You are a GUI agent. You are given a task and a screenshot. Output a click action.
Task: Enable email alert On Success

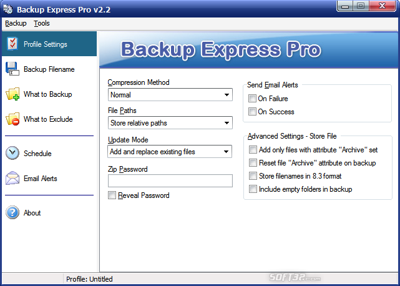pyautogui.click(x=252, y=111)
